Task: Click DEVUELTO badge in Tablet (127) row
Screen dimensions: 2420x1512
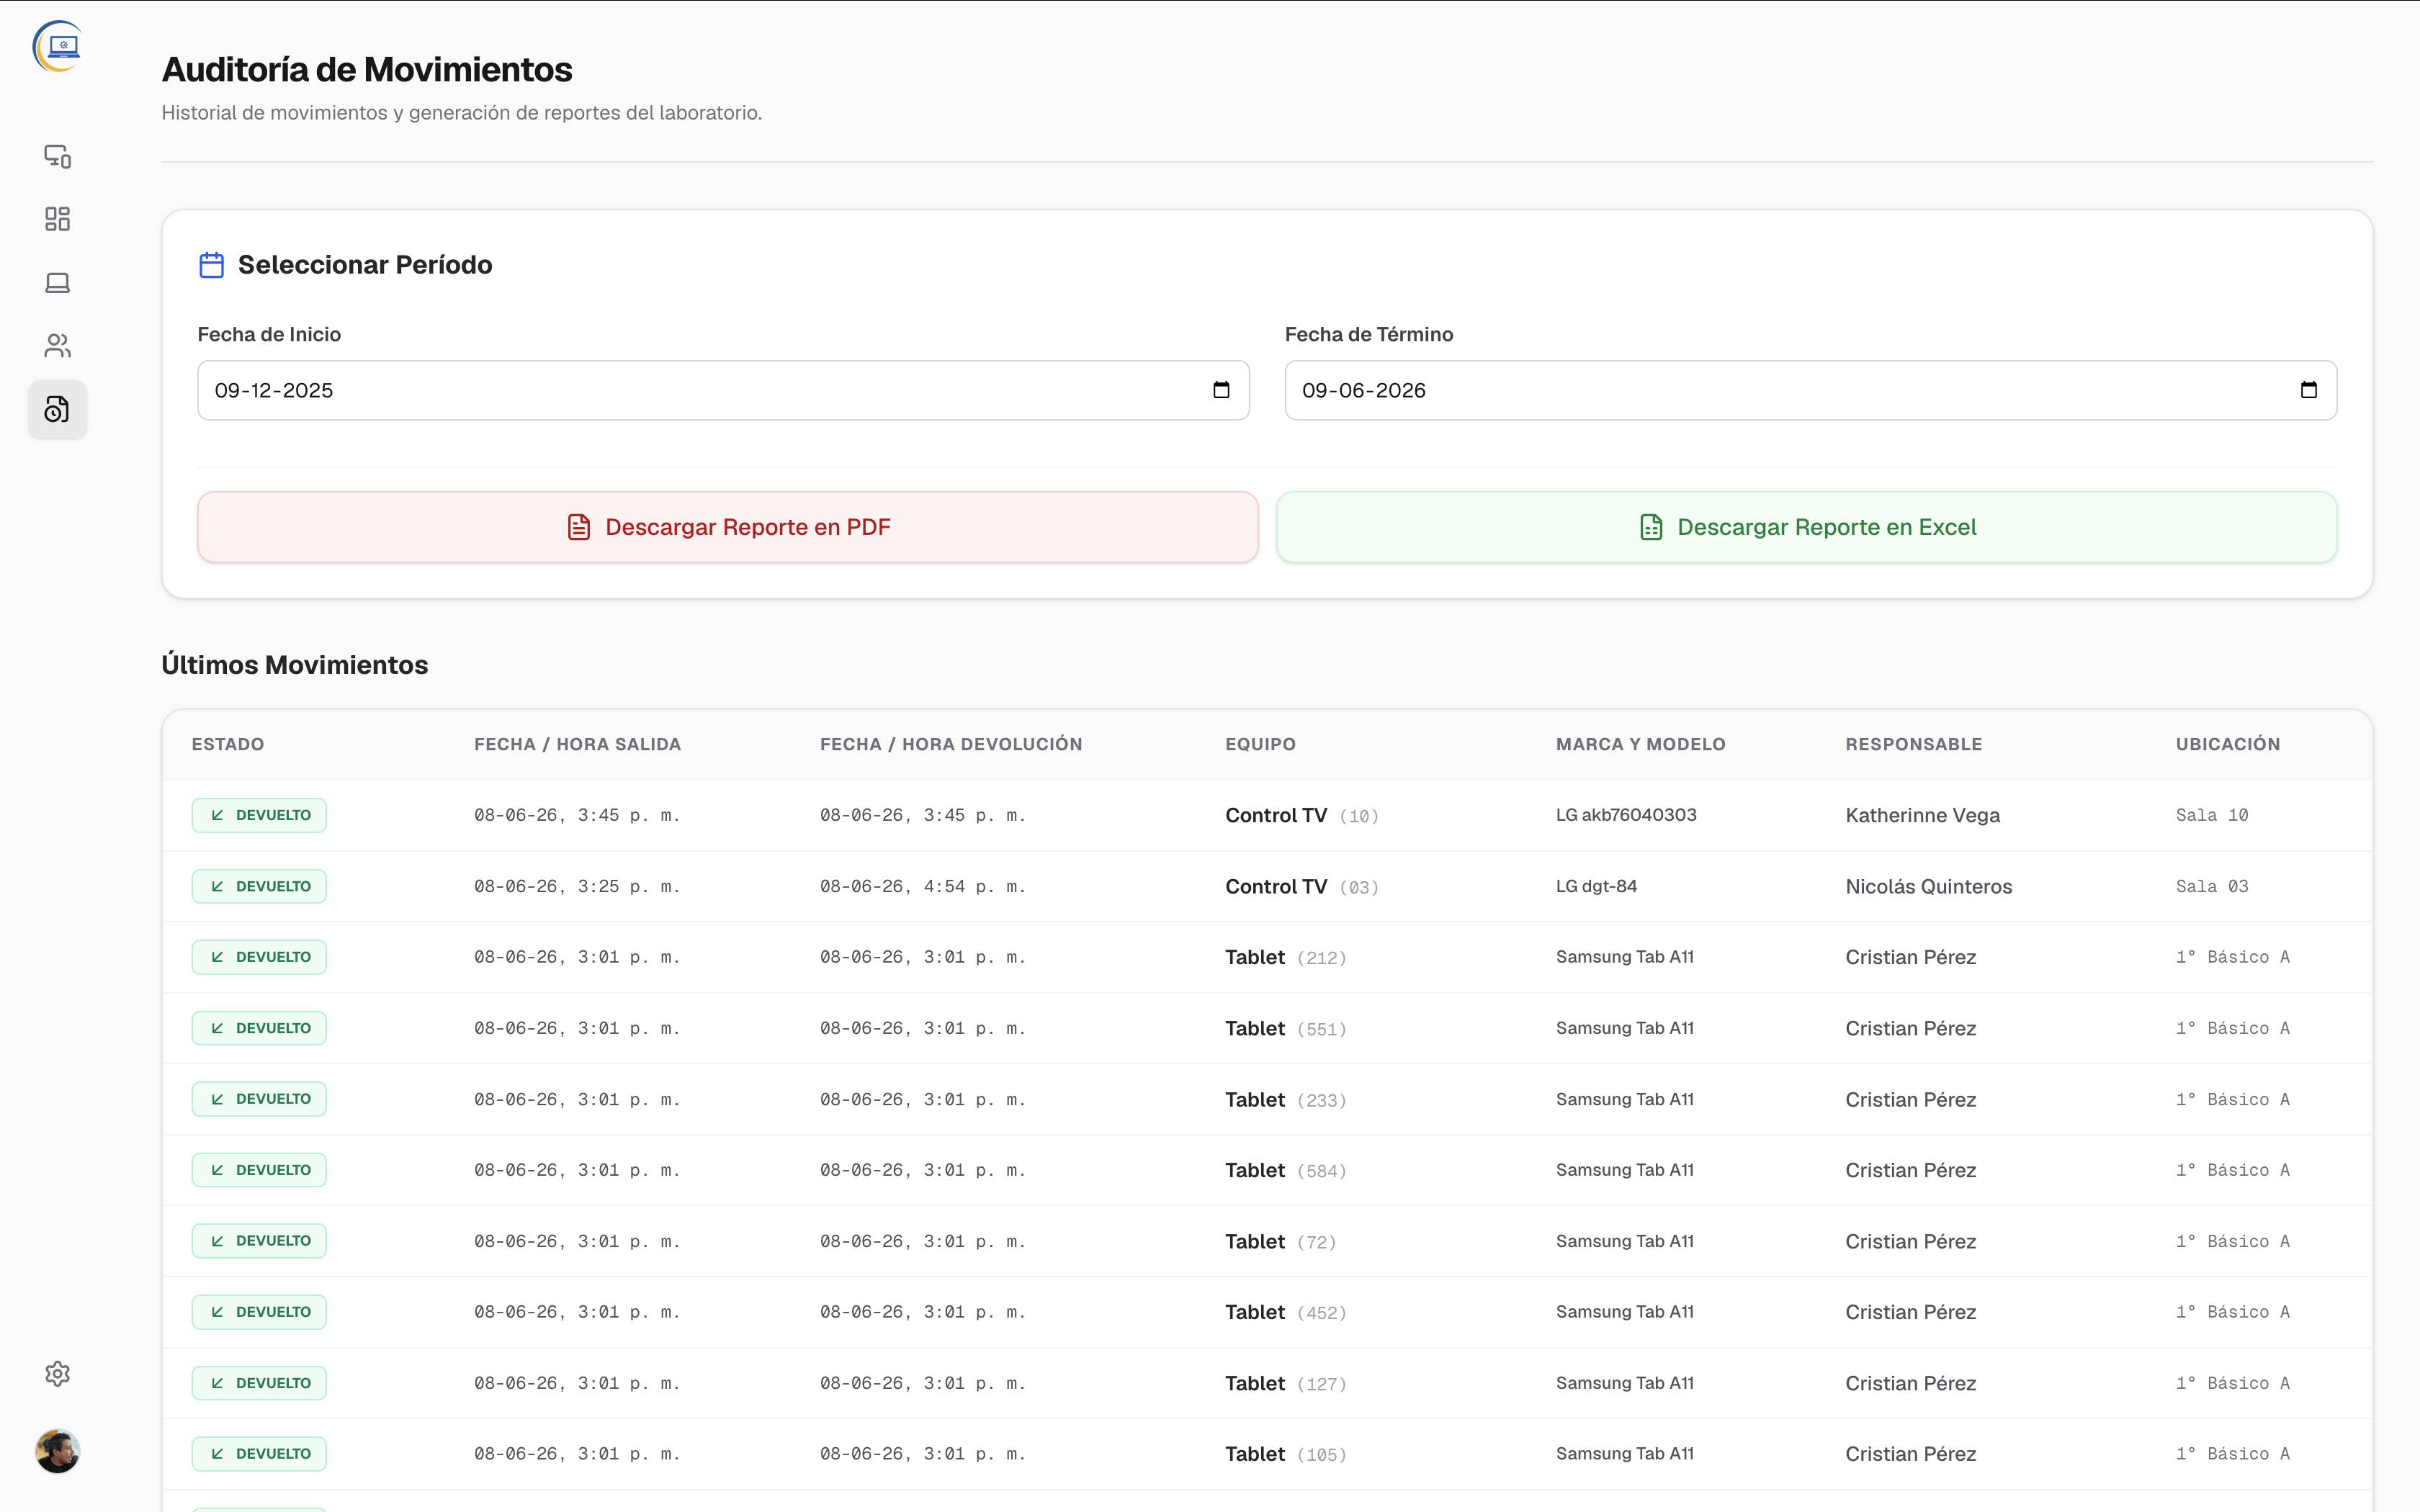Action: (259, 1383)
